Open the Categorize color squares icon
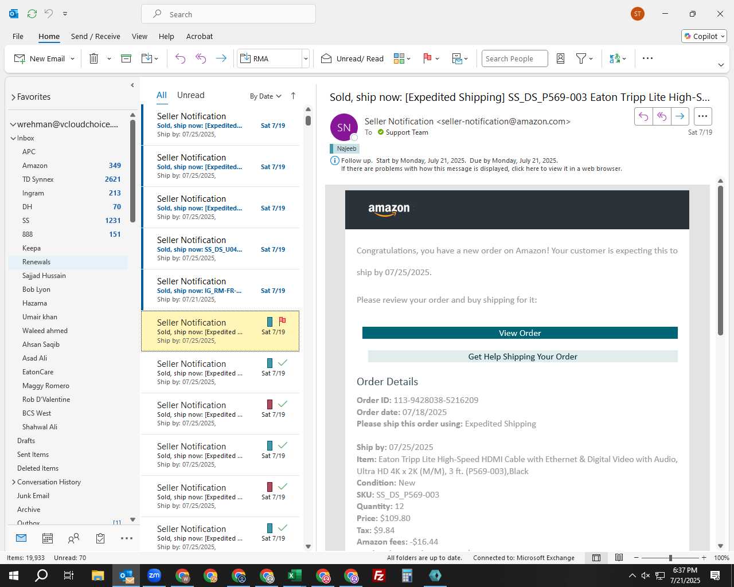The width and height of the screenshot is (734, 587). click(x=399, y=58)
